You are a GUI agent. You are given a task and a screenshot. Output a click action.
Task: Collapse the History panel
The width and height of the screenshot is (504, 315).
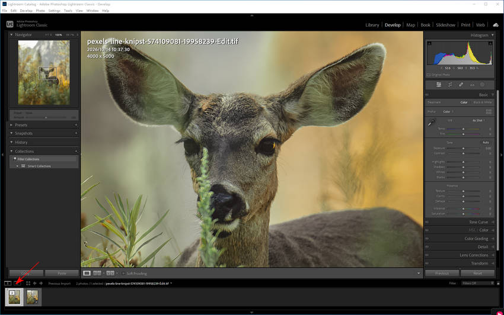click(12, 142)
